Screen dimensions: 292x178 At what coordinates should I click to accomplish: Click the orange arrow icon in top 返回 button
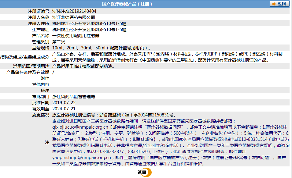274,4
